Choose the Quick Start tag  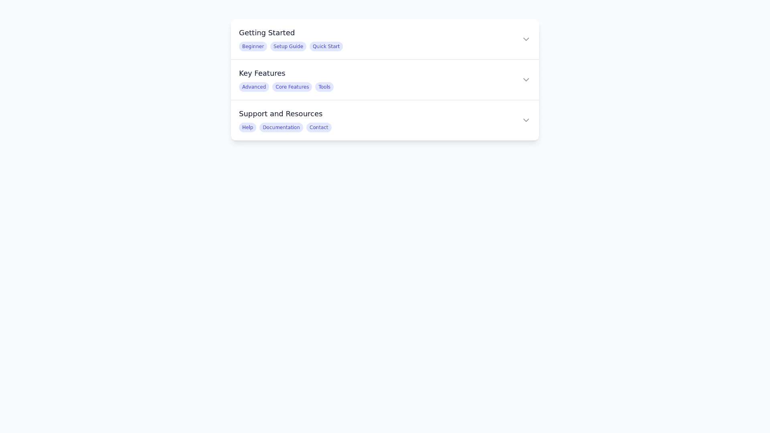point(326,47)
